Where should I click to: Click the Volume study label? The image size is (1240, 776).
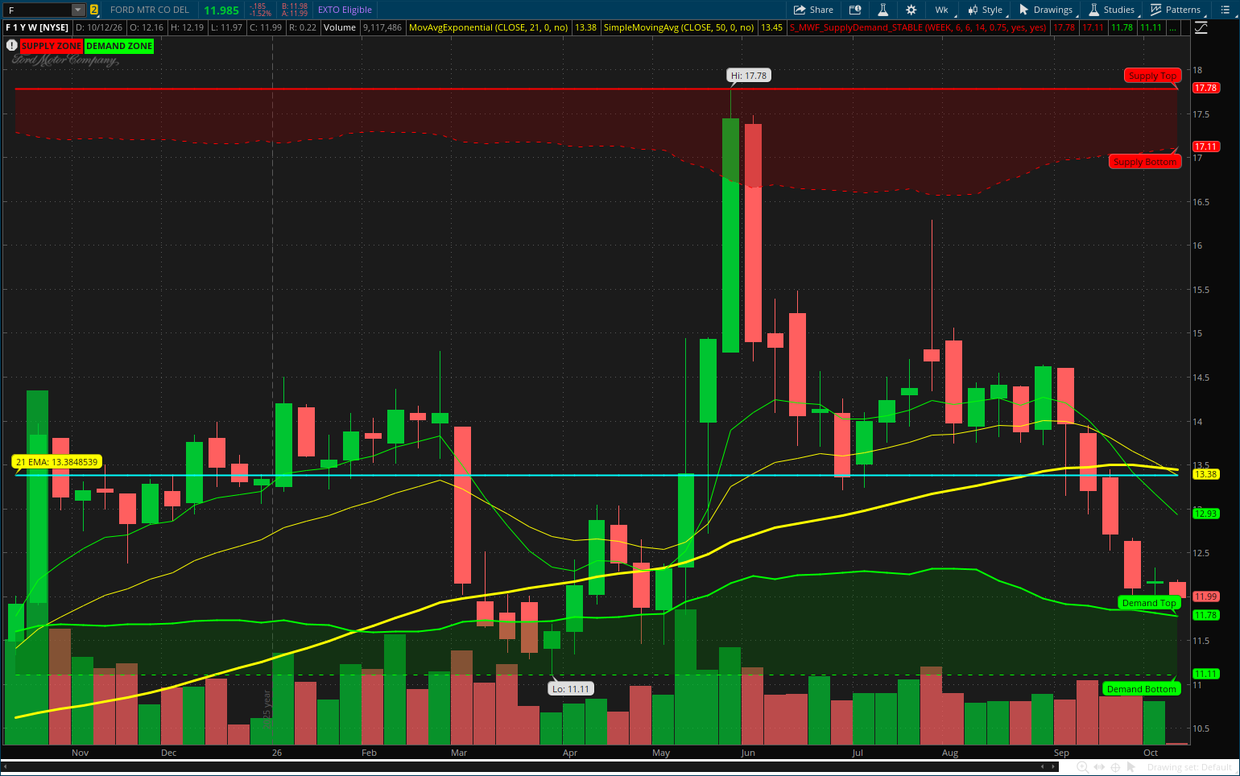pos(340,27)
